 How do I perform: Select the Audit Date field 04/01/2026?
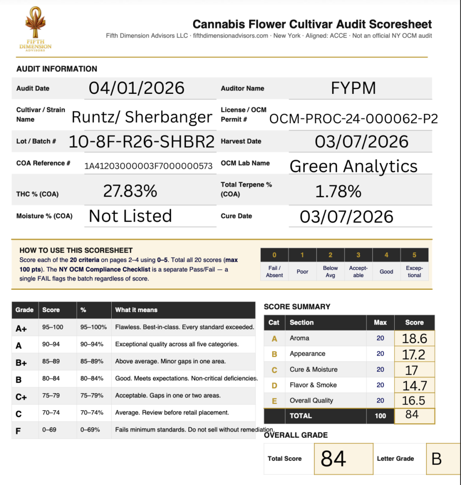coord(137,88)
